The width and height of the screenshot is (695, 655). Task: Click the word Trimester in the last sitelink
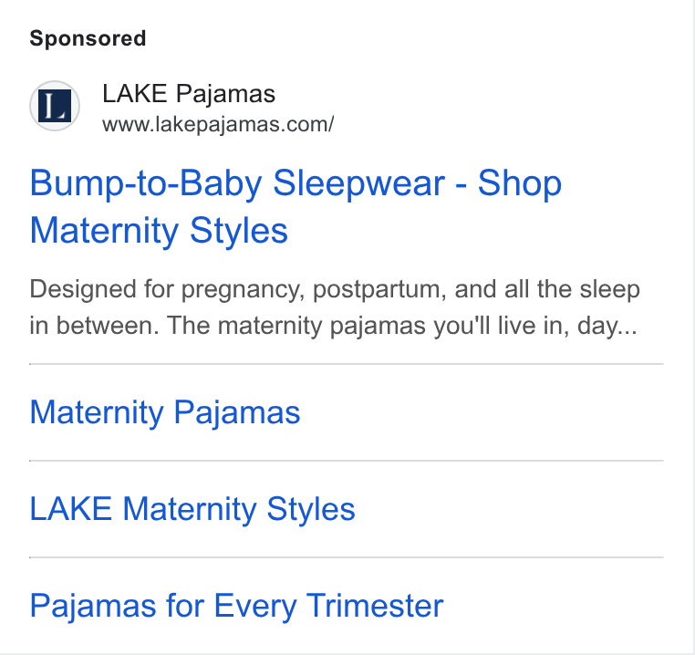tap(375, 606)
